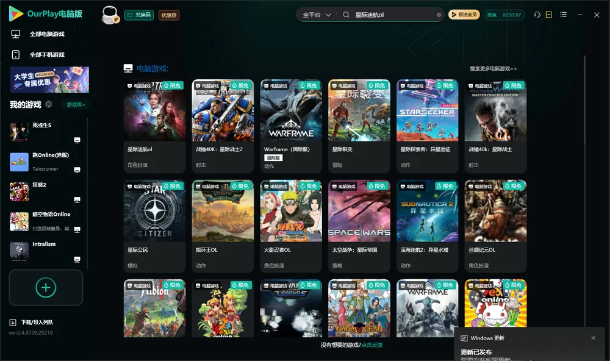Open customer service headset icon
The height and width of the screenshot is (361, 610).
point(537,15)
